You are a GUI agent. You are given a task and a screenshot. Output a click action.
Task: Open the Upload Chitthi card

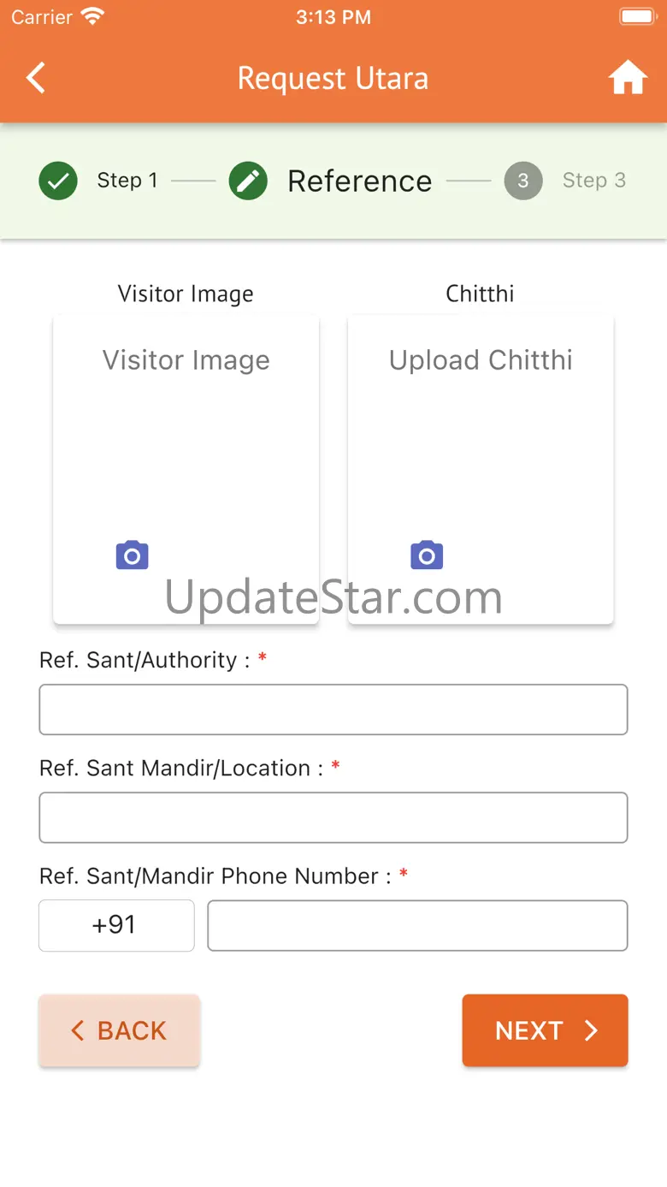click(481, 469)
